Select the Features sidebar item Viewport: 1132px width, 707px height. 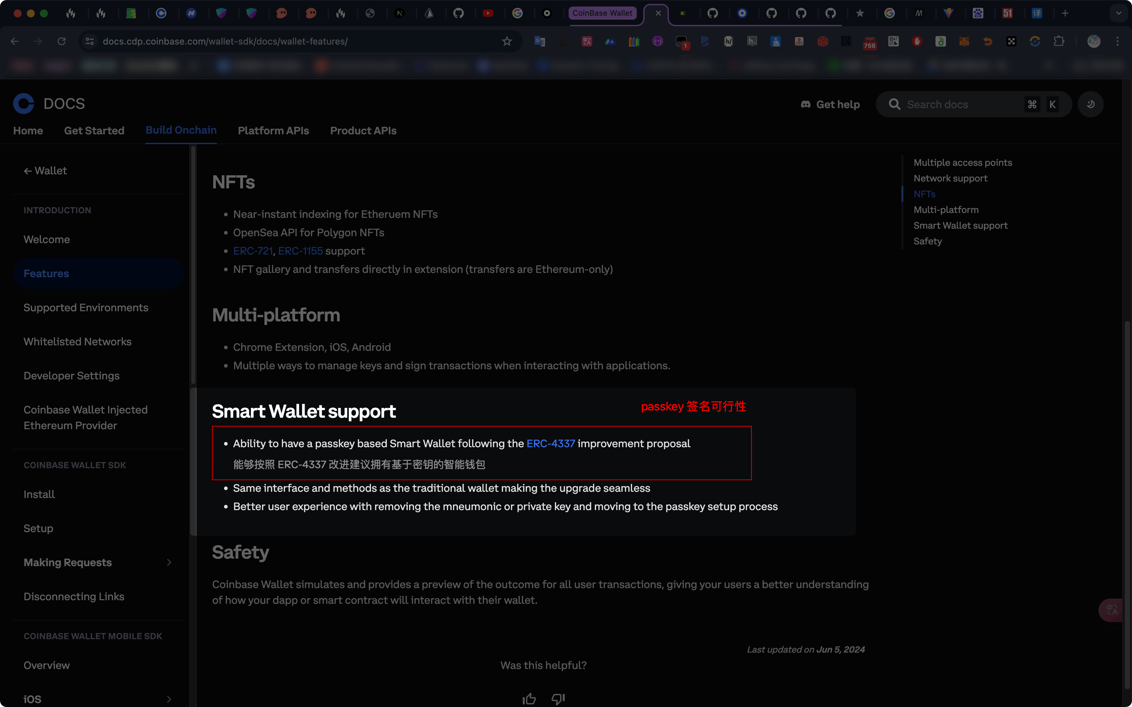pyautogui.click(x=98, y=274)
